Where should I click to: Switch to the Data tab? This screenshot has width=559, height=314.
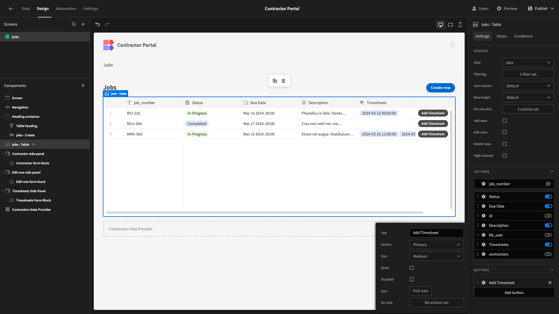26,9
